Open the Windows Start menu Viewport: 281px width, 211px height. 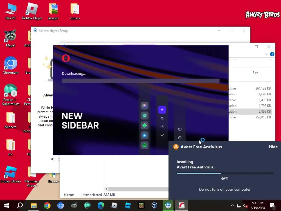tap(7, 206)
